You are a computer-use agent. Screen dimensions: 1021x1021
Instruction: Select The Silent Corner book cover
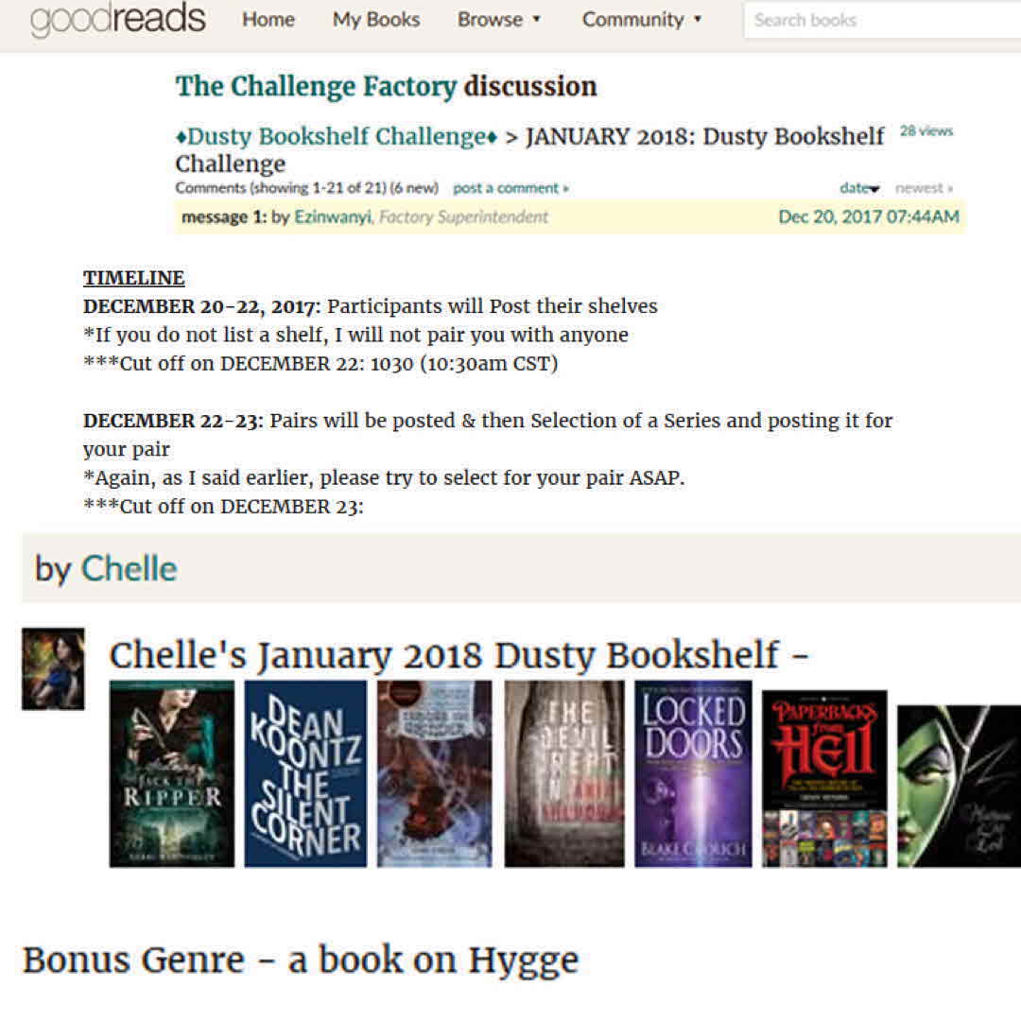point(305,773)
